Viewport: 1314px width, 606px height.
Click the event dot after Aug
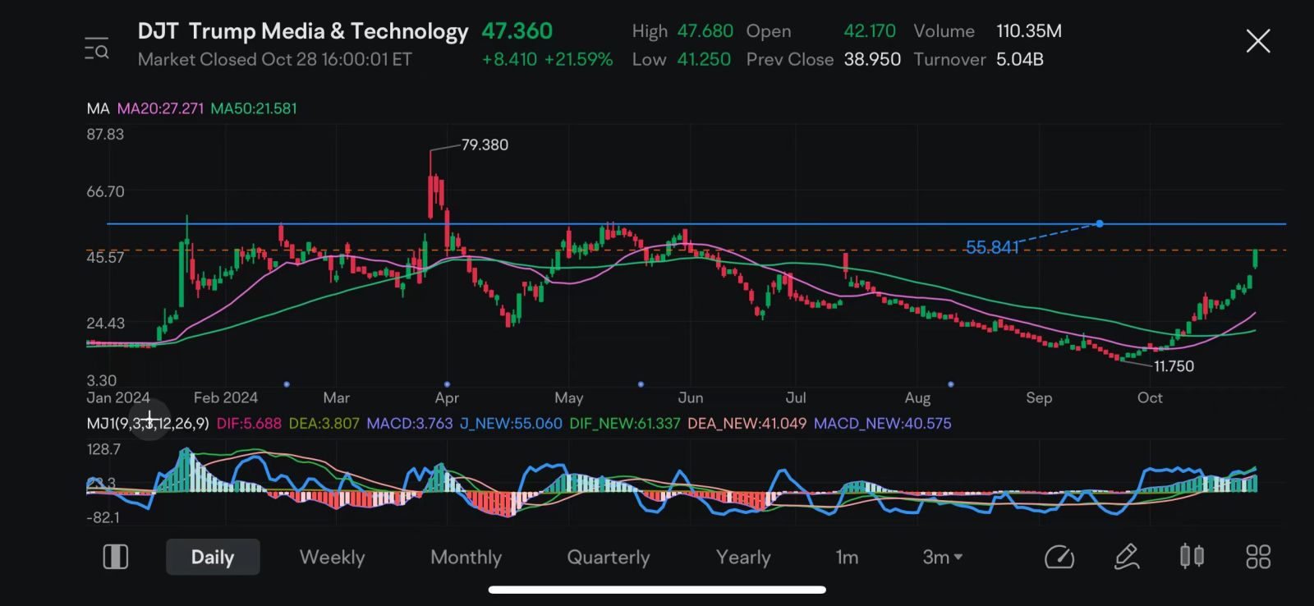tap(951, 384)
